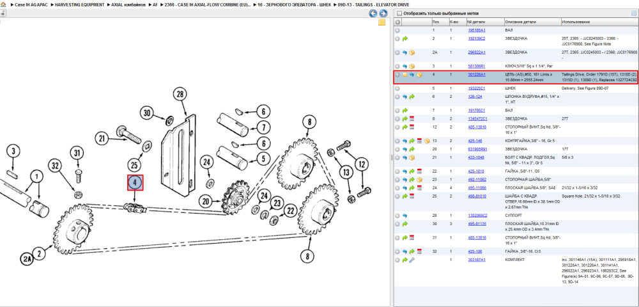
Task: Click yellow box icon in row 425-146
Action: (426, 141)
